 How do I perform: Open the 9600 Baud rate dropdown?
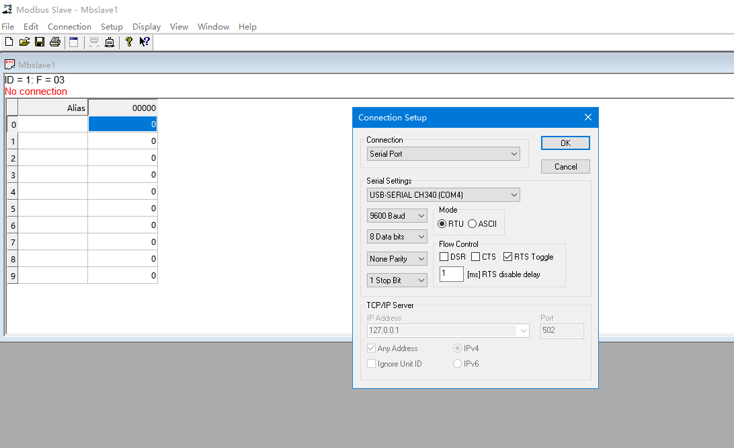(x=397, y=216)
